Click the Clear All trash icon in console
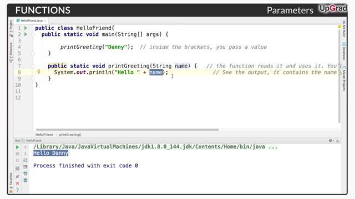355x199 pixels. click(x=26, y=180)
